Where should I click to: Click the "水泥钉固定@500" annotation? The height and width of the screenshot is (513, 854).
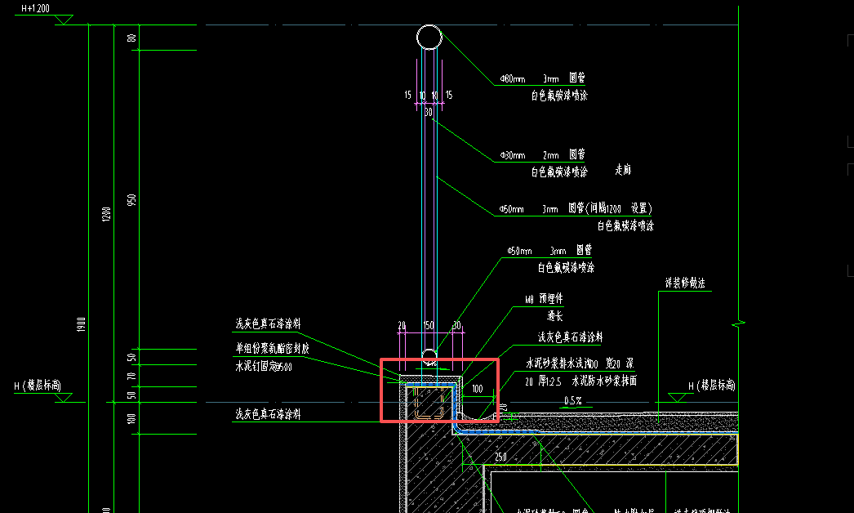(264, 366)
